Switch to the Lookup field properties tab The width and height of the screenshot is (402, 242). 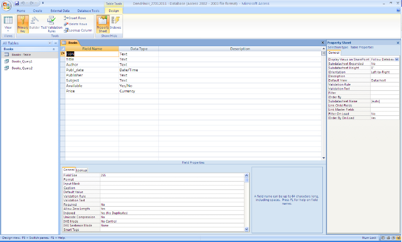[82, 170]
